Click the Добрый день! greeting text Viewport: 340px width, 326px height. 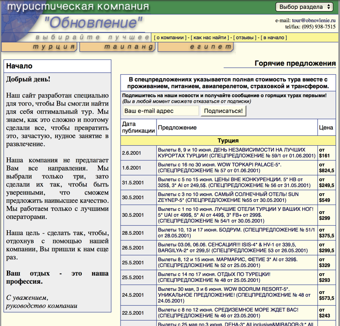pyautogui.click(x=28, y=79)
